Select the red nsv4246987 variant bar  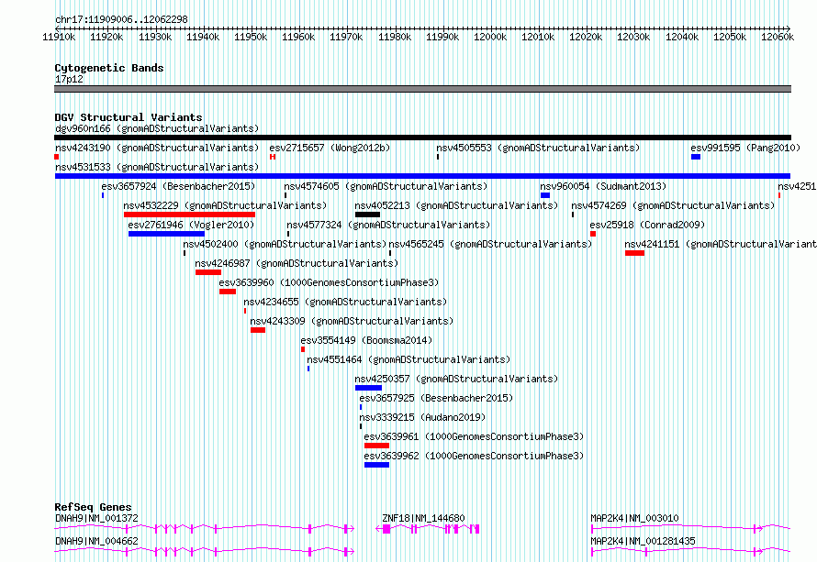[x=208, y=272]
